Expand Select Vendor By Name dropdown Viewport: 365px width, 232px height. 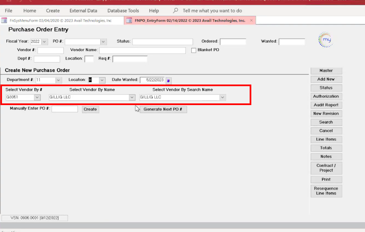[x=132, y=97]
